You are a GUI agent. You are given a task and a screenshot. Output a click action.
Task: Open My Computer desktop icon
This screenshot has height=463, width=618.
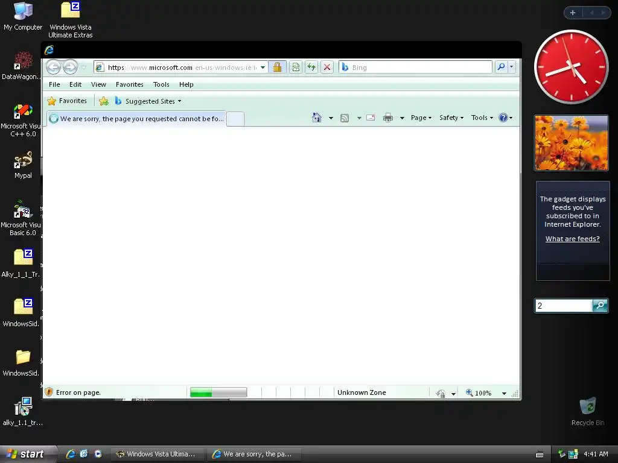point(23,16)
